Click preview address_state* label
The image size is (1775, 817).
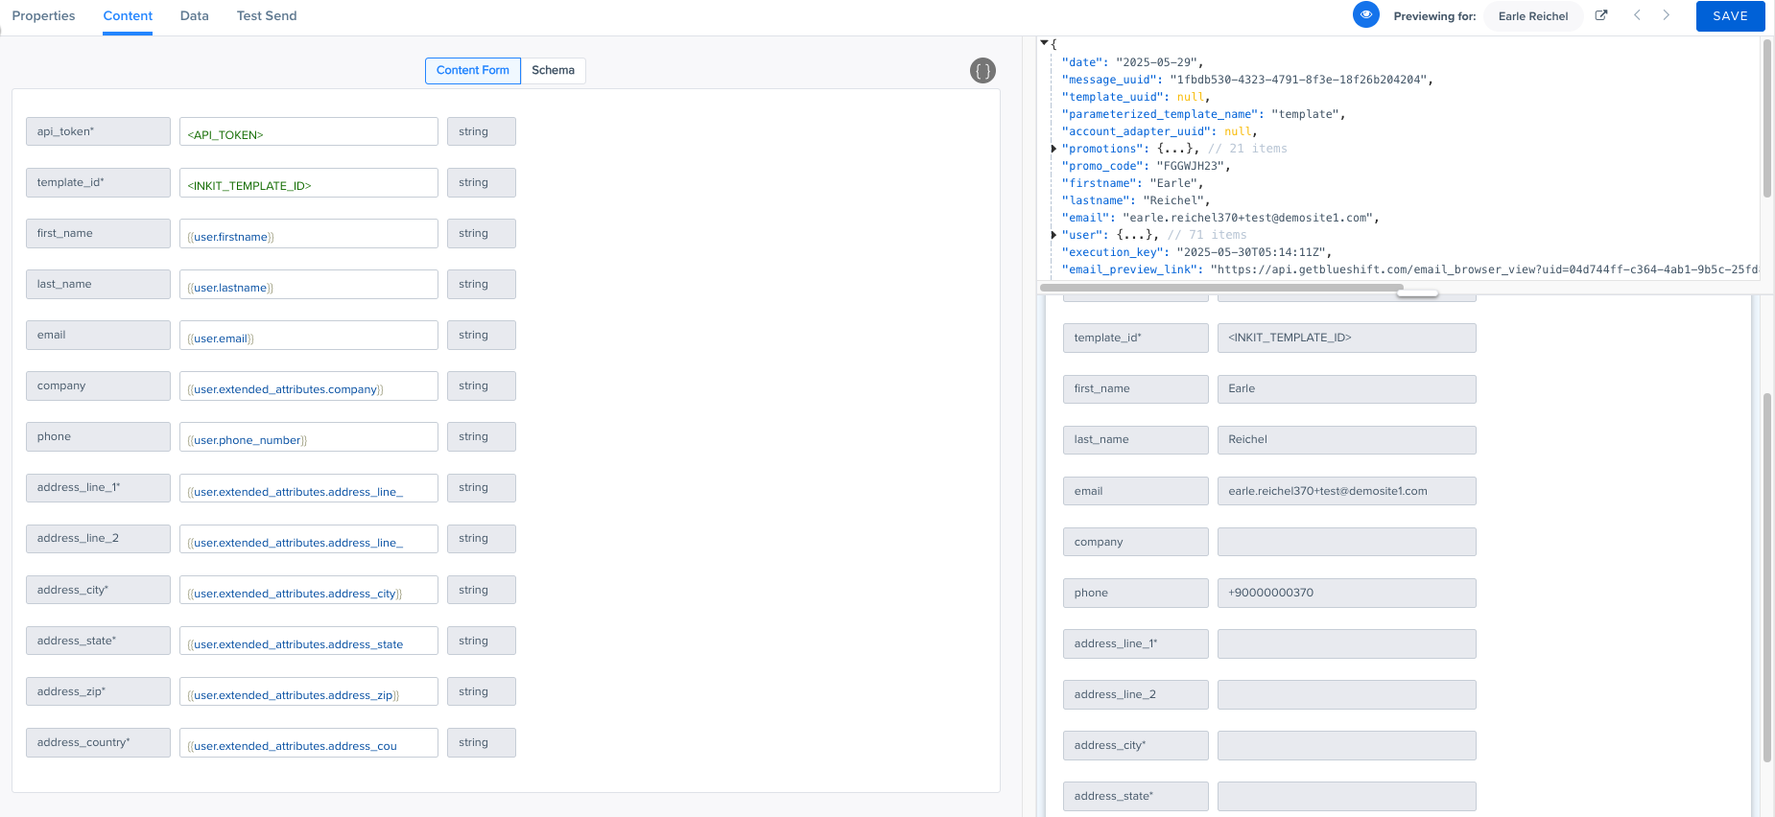point(1135,796)
